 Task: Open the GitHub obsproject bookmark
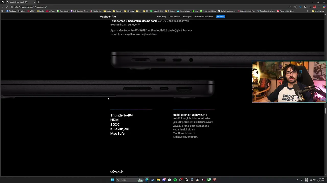pyautogui.click(x=227, y=11)
